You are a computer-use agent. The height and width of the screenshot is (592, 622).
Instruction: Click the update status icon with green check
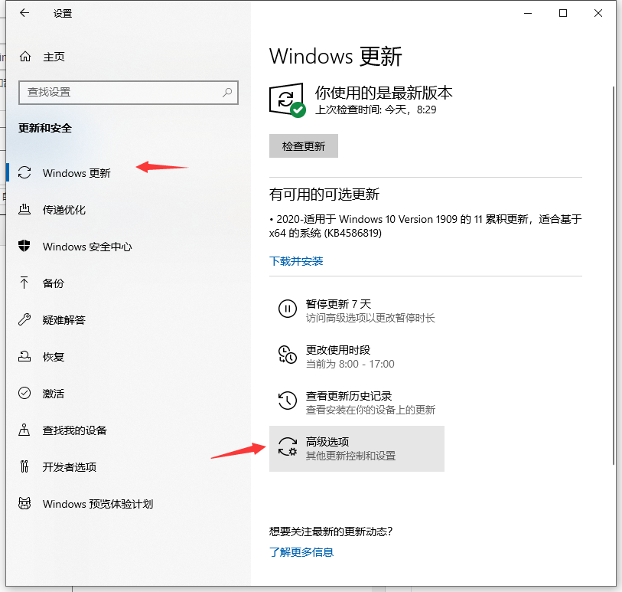tap(288, 100)
